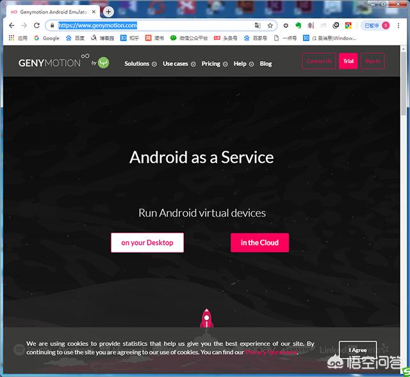
Task: Open the 百家号 bookmark
Action: tap(256, 38)
